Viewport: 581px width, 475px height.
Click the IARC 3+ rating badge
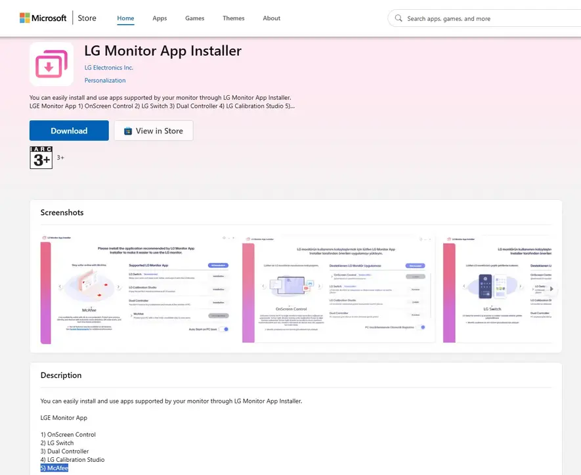click(41, 158)
